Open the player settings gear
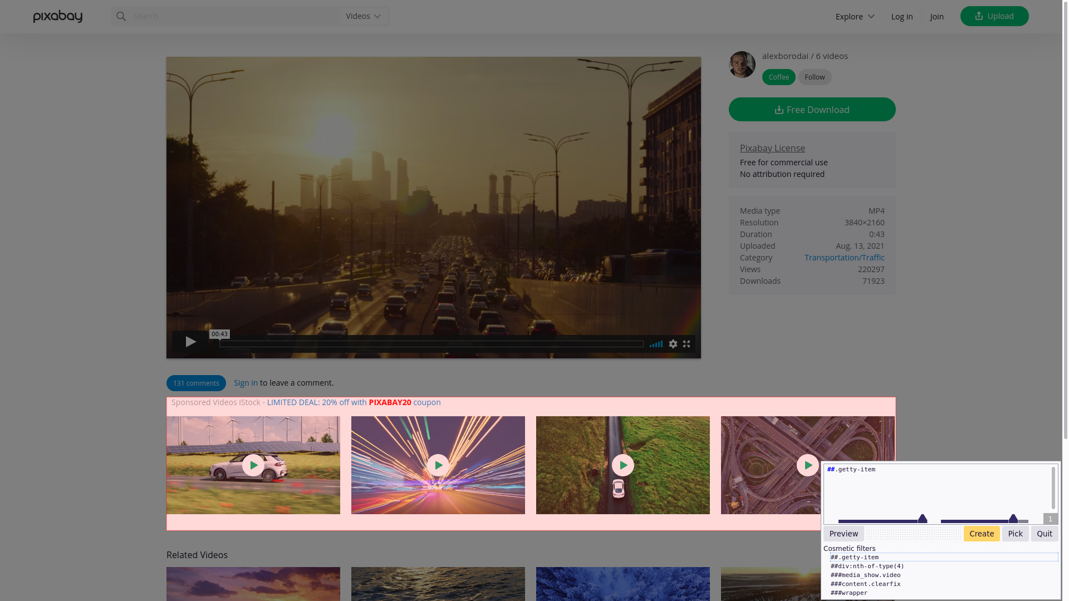This screenshot has height=601, width=1069. point(673,344)
